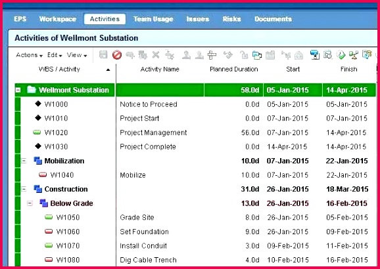Image resolution: width=380 pixels, height=269 pixels.
Task: Click the red activity bar icon for W1060
Action: [x=49, y=231]
